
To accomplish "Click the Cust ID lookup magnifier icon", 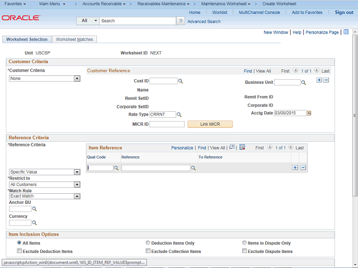I will pyautogui.click(x=181, y=82).
